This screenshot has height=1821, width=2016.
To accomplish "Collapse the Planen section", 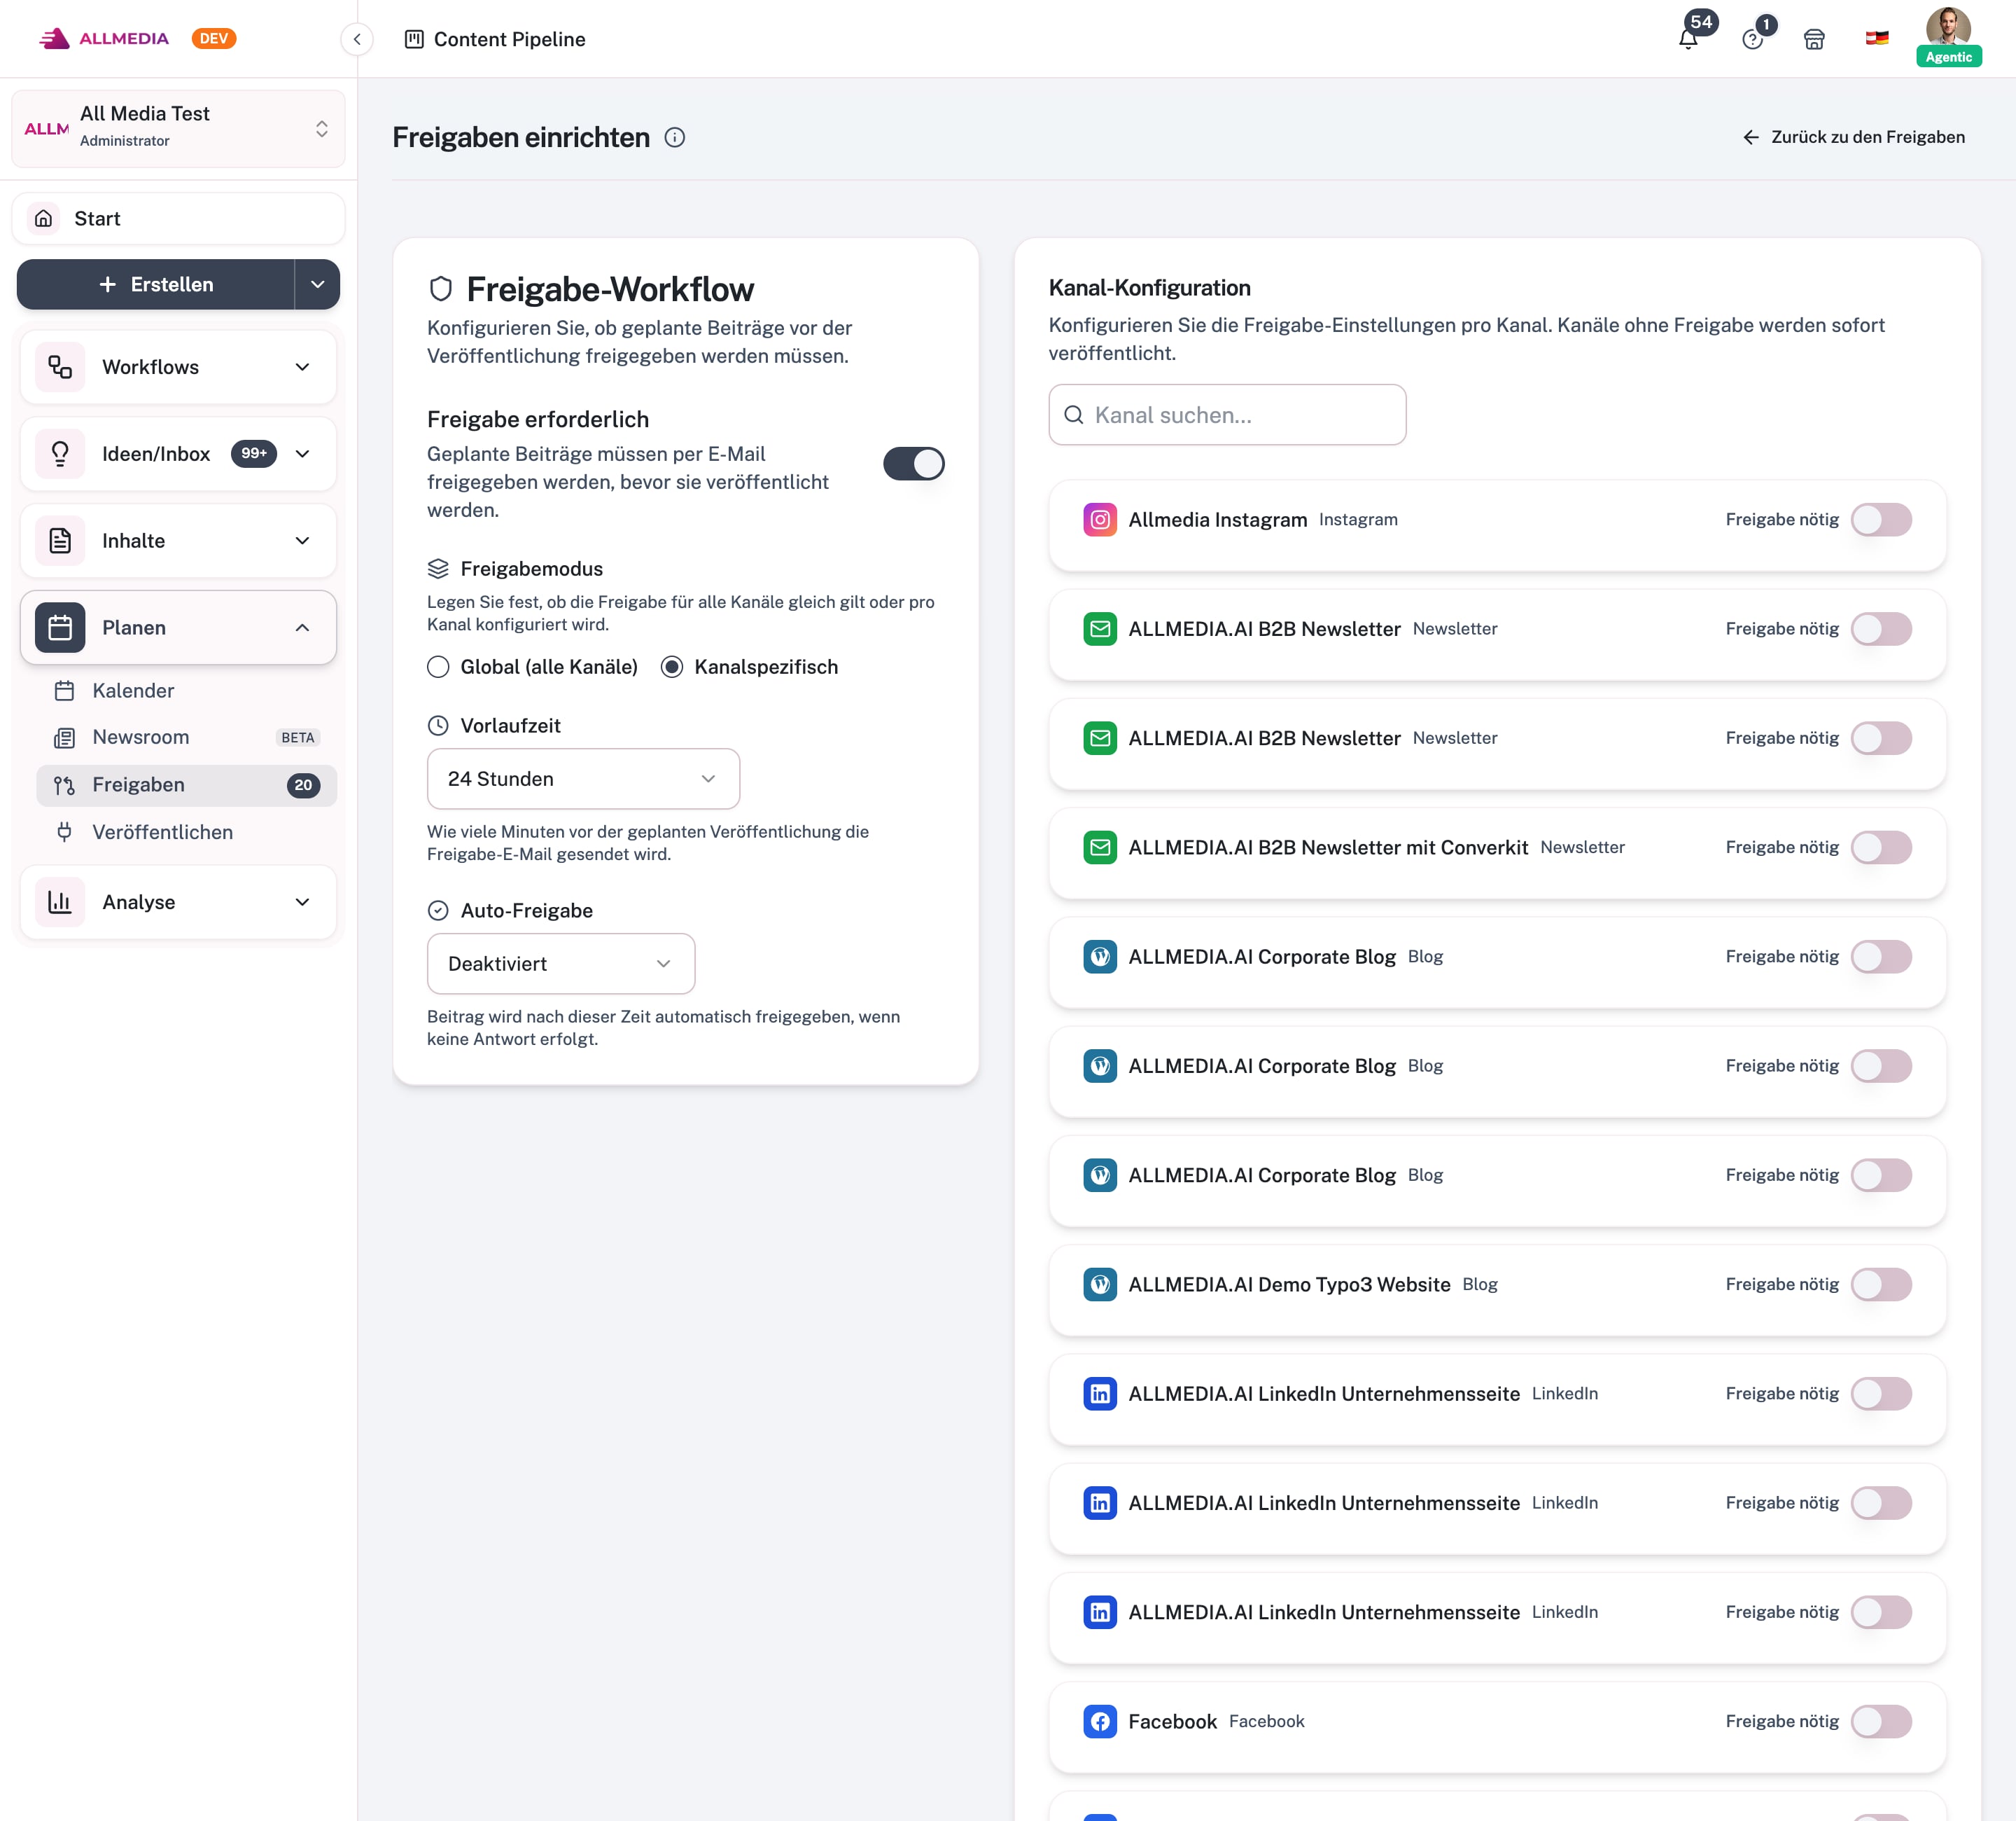I will (x=178, y=628).
